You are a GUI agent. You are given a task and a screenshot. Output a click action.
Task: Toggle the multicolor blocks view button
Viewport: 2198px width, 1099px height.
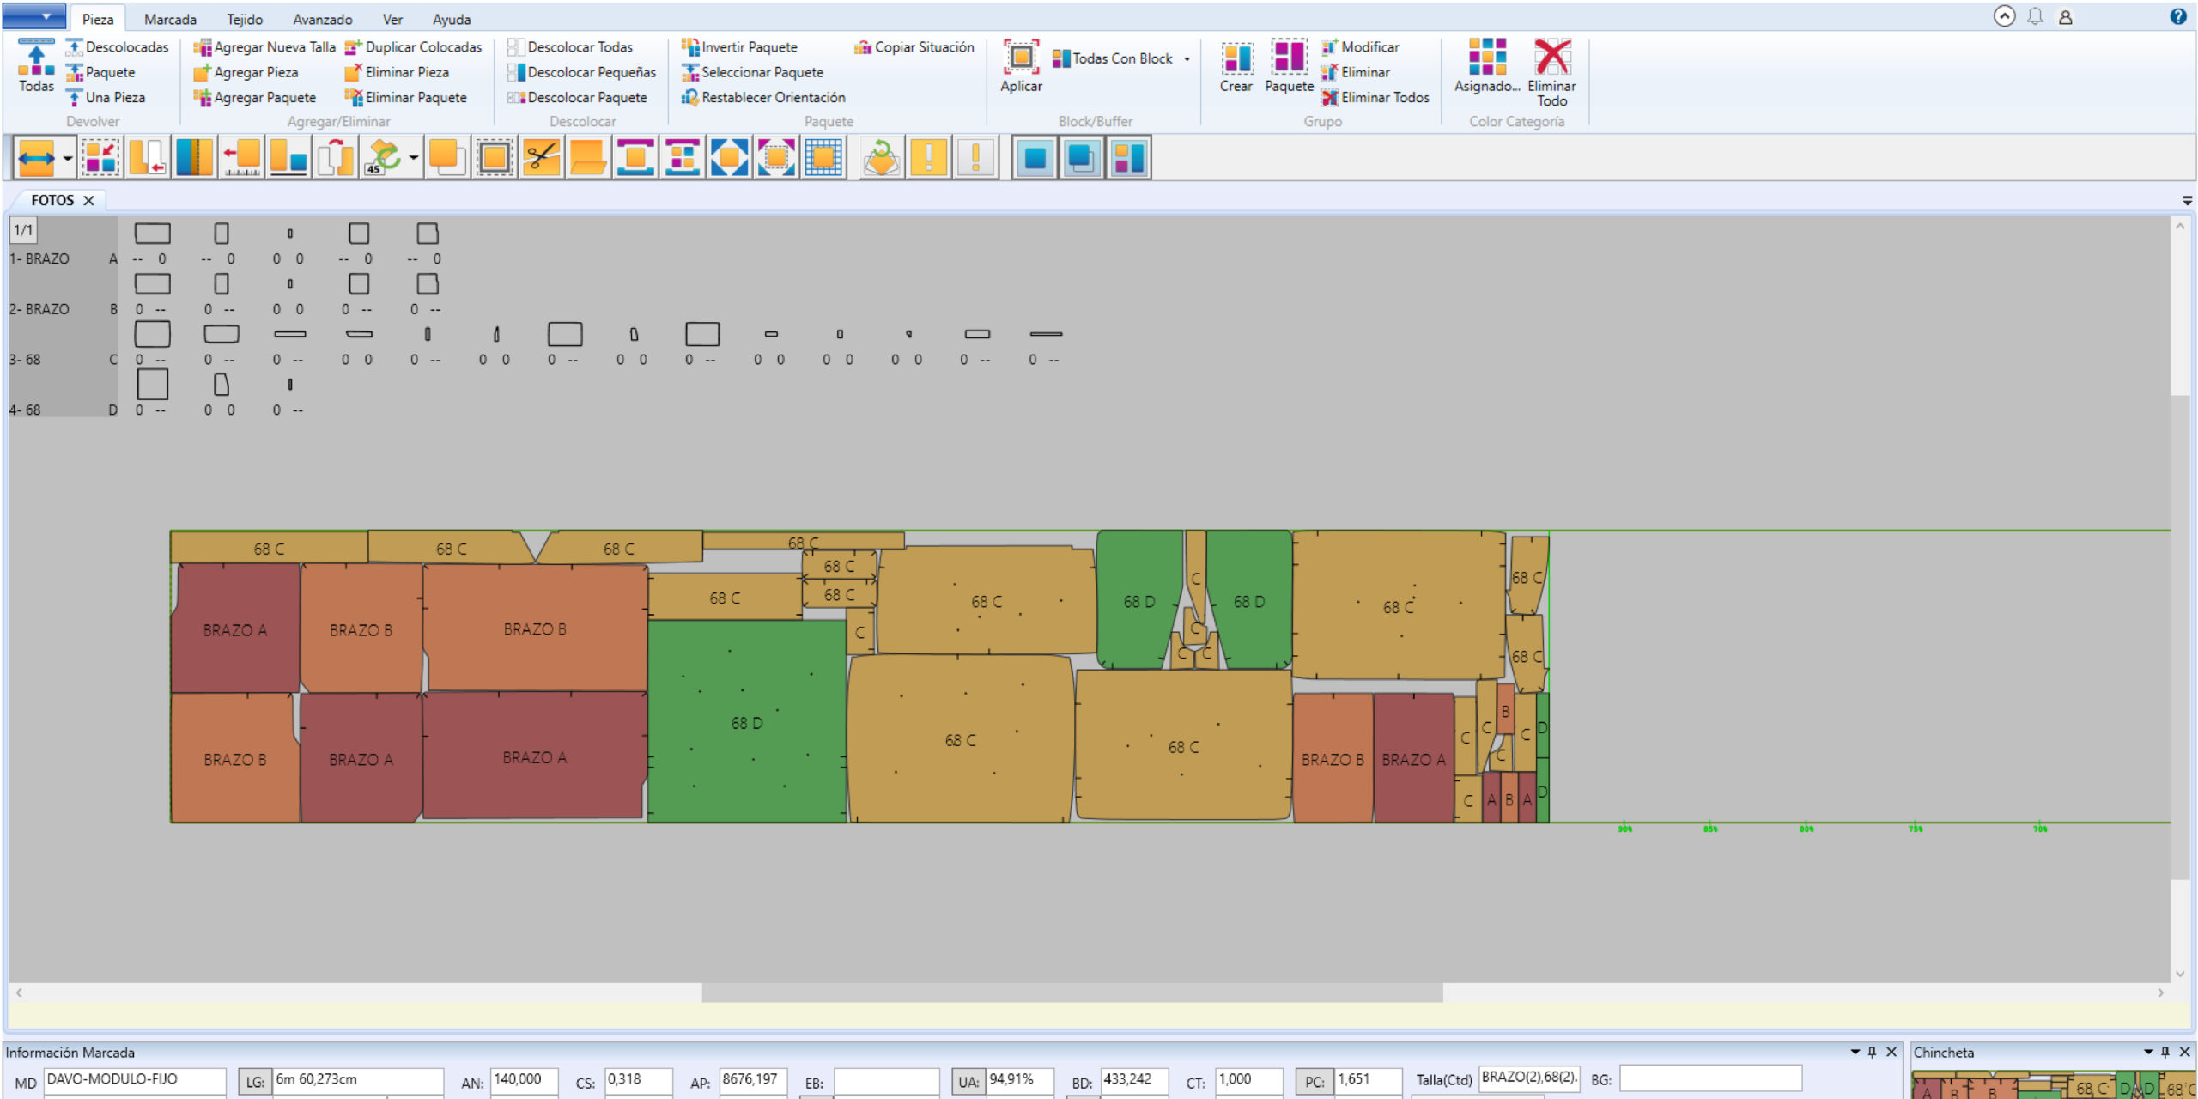1128,158
